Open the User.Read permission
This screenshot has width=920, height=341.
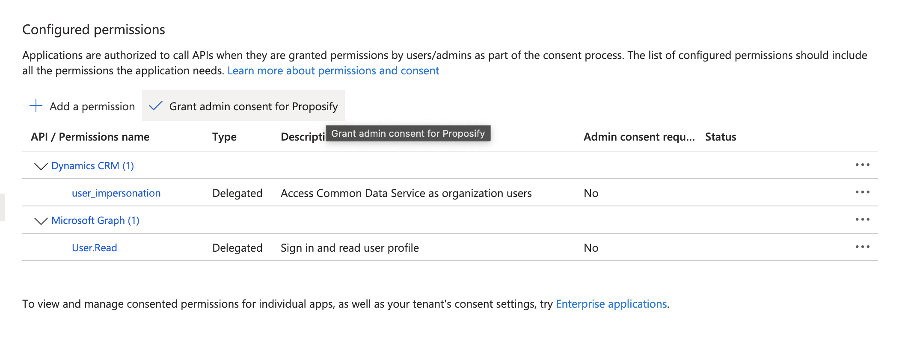point(94,248)
